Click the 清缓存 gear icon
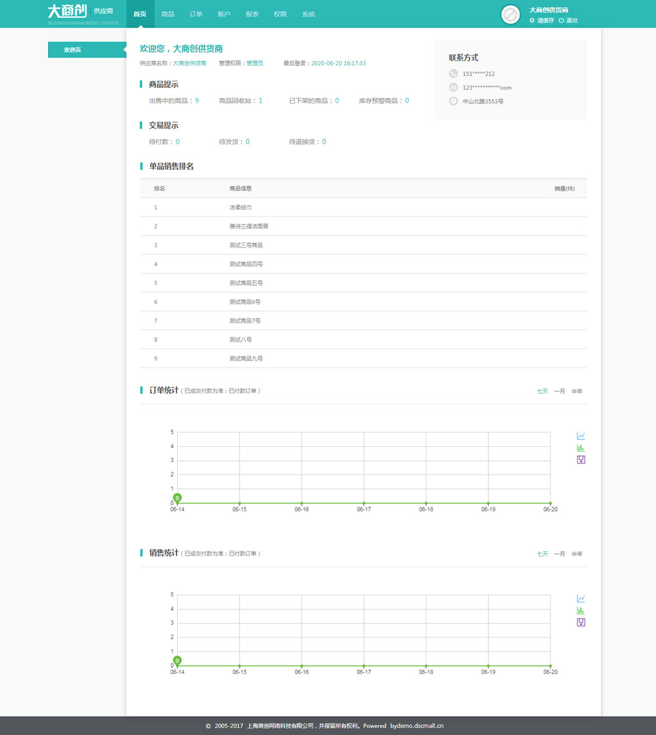This screenshot has height=735, width=656. pos(532,20)
